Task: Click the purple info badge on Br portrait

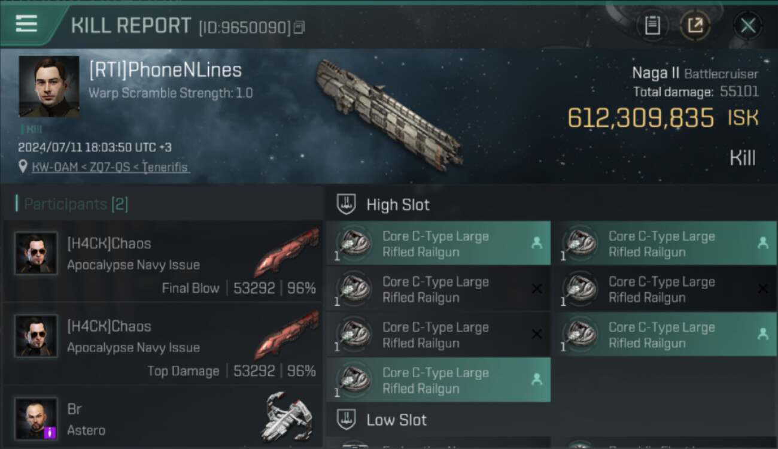Action: [x=50, y=432]
